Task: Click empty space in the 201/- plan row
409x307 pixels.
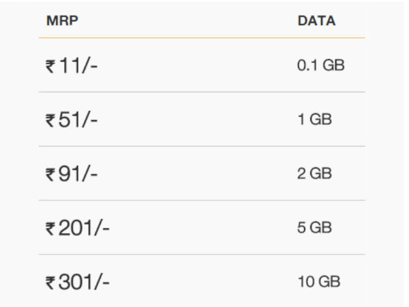Action: pos(203,228)
